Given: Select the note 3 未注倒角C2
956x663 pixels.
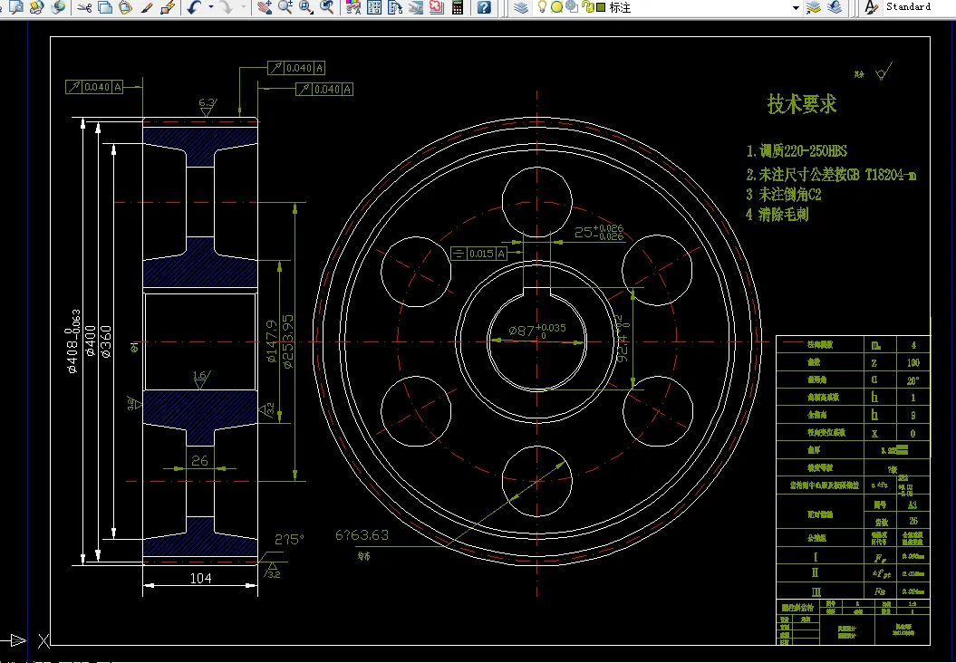Looking at the screenshot, I should point(784,195).
